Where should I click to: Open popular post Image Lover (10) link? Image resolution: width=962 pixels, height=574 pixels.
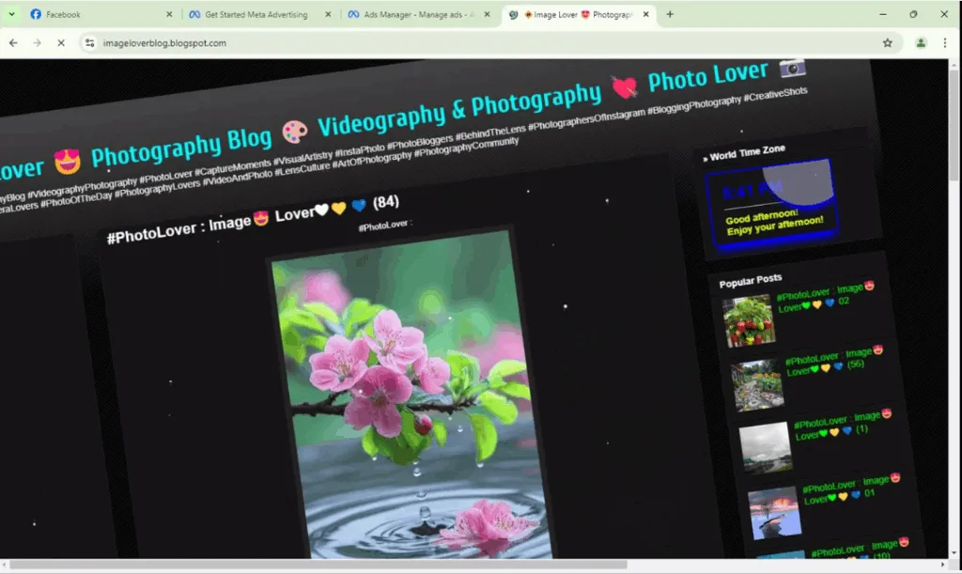(x=861, y=550)
